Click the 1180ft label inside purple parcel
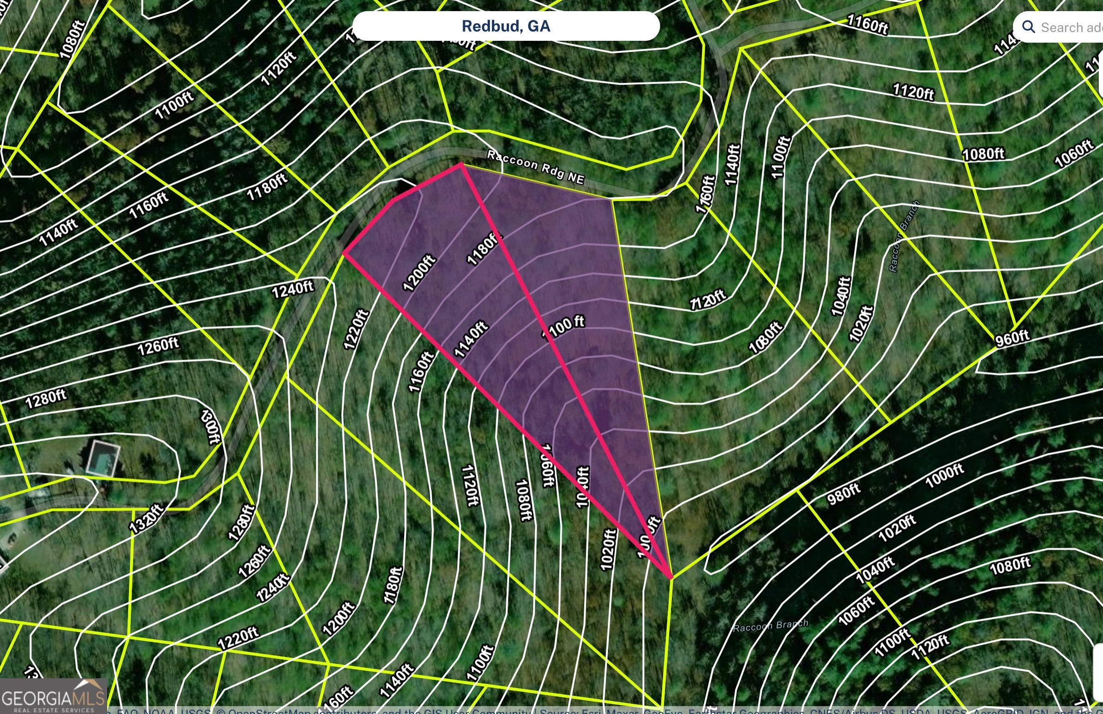 [484, 249]
